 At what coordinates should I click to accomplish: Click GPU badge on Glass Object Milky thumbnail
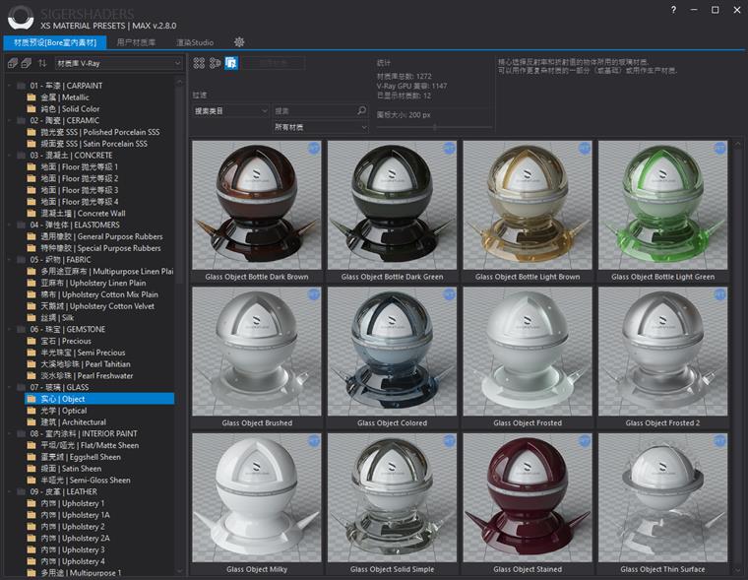[314, 441]
